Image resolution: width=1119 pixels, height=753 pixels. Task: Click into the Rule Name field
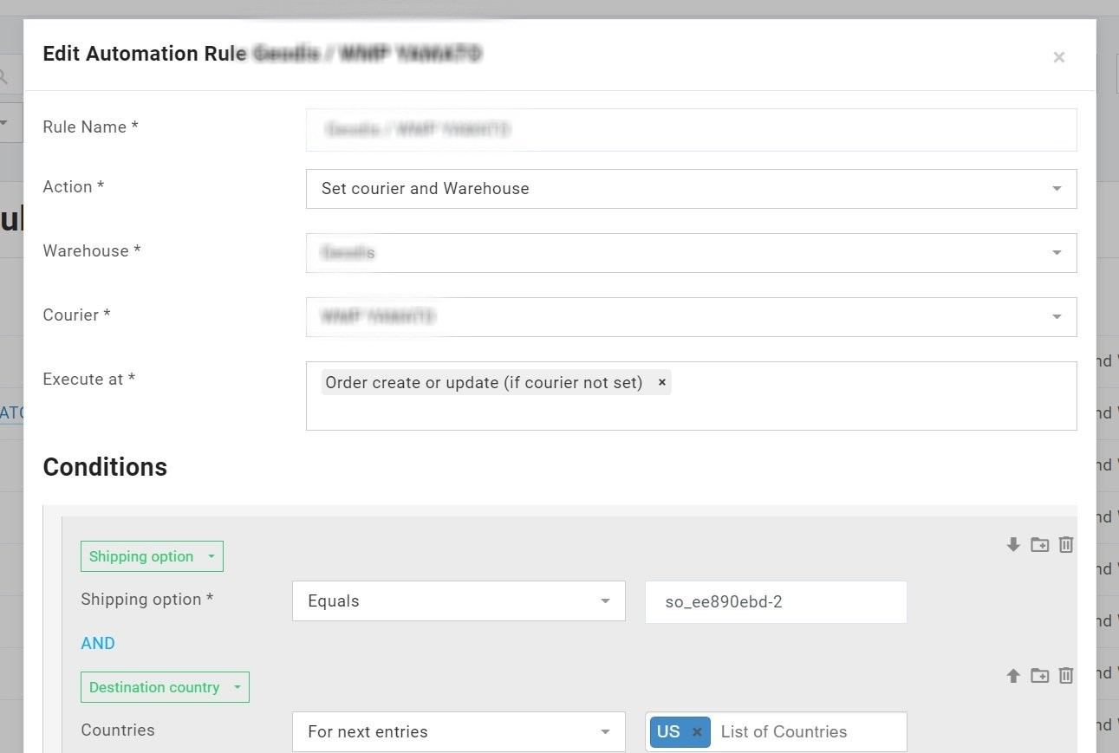tap(691, 130)
